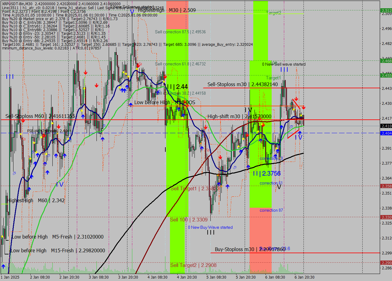Image resolution: width=392 pixels, height=281 pixels.
Task: Select the correction 61 label
Action: (x=271, y=183)
